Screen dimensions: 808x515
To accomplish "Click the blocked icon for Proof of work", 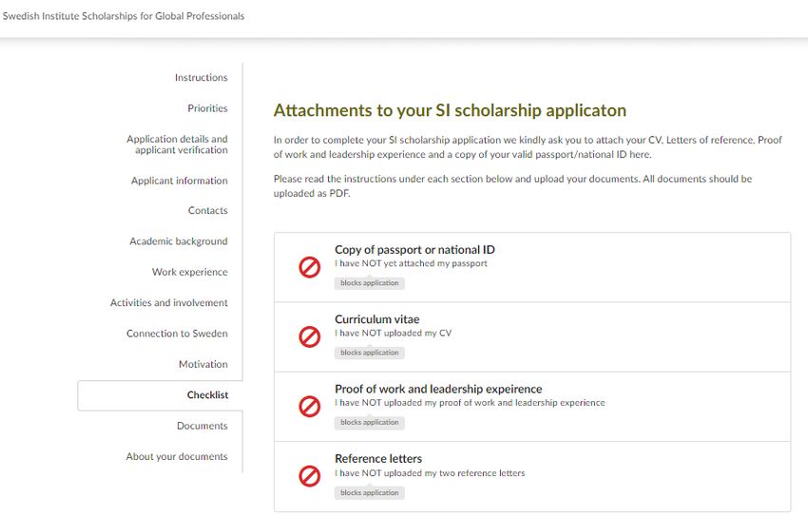I will click(310, 407).
